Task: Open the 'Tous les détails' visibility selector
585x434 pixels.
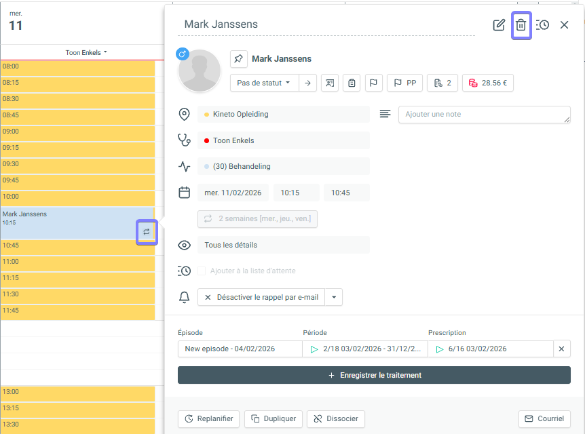Action: pos(283,245)
